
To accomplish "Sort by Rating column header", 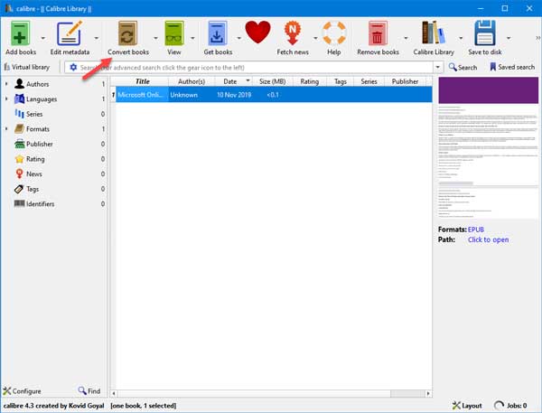I will [309, 81].
